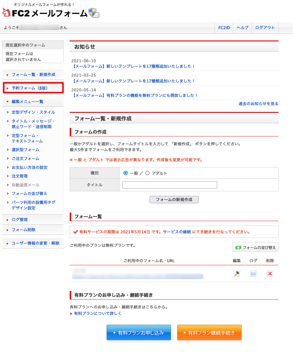Viewport: 293px width, 352px height.
Task: Click 過去のお知らせを見る link
Action: pos(258,104)
